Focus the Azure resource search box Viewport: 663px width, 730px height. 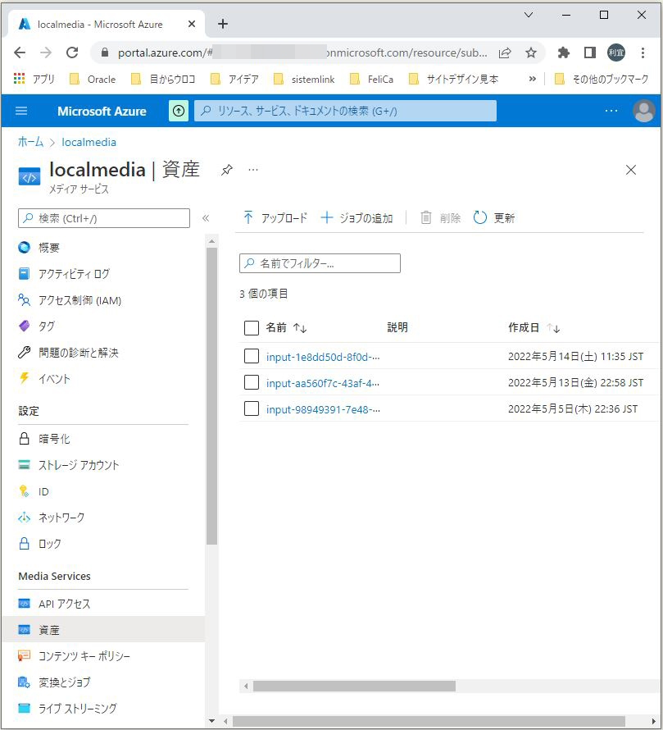[x=345, y=111]
